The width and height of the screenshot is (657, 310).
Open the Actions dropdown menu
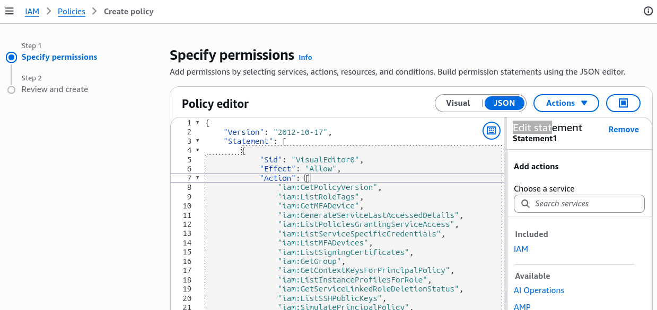[566, 103]
